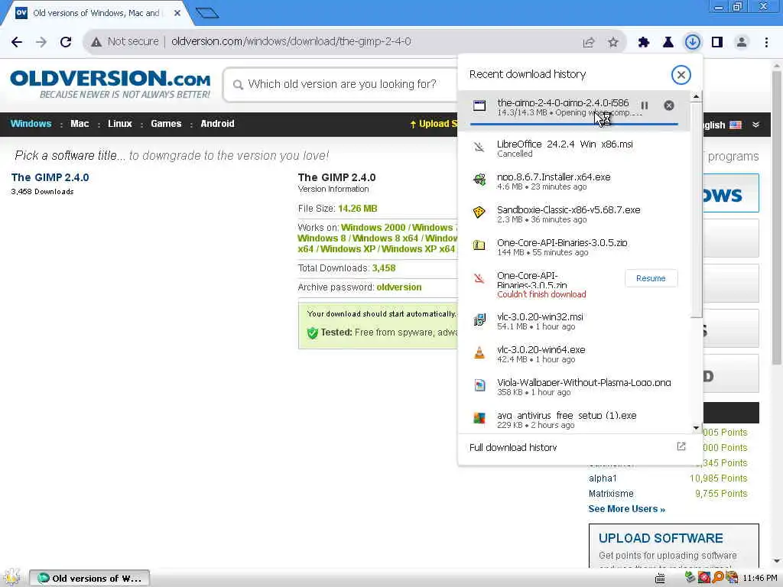Click the download progress bar of GIMP
The width and height of the screenshot is (783, 587).
coord(573,124)
